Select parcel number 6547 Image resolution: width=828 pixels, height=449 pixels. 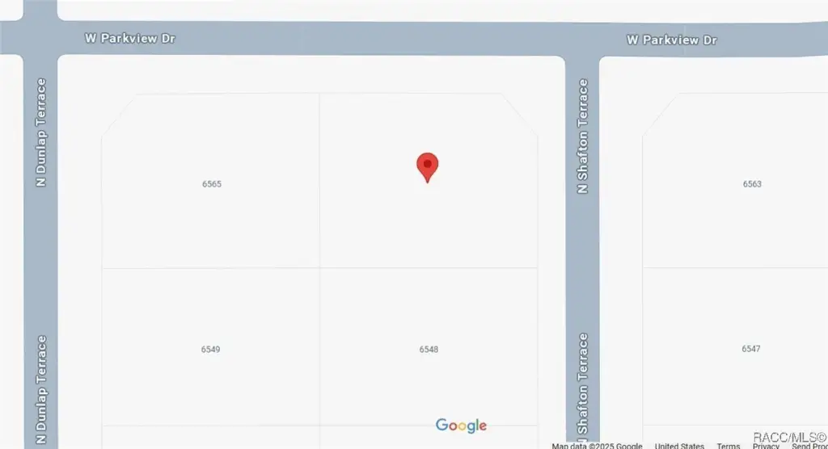point(751,349)
